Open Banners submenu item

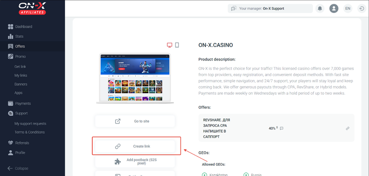(x=21, y=84)
